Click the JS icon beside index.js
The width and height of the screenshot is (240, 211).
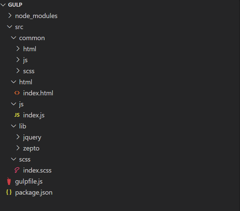[17, 115]
